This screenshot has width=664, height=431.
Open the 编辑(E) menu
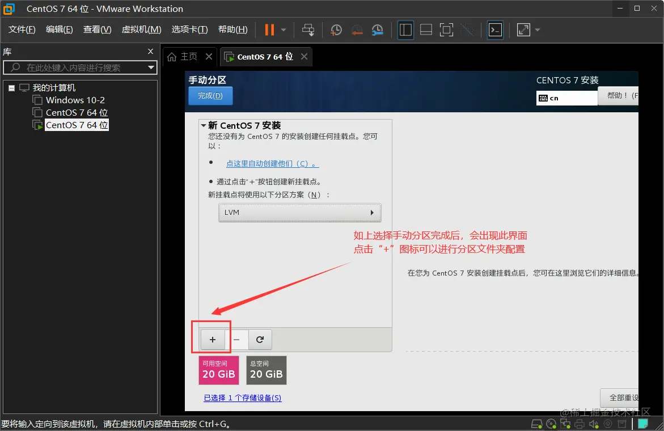click(x=60, y=29)
